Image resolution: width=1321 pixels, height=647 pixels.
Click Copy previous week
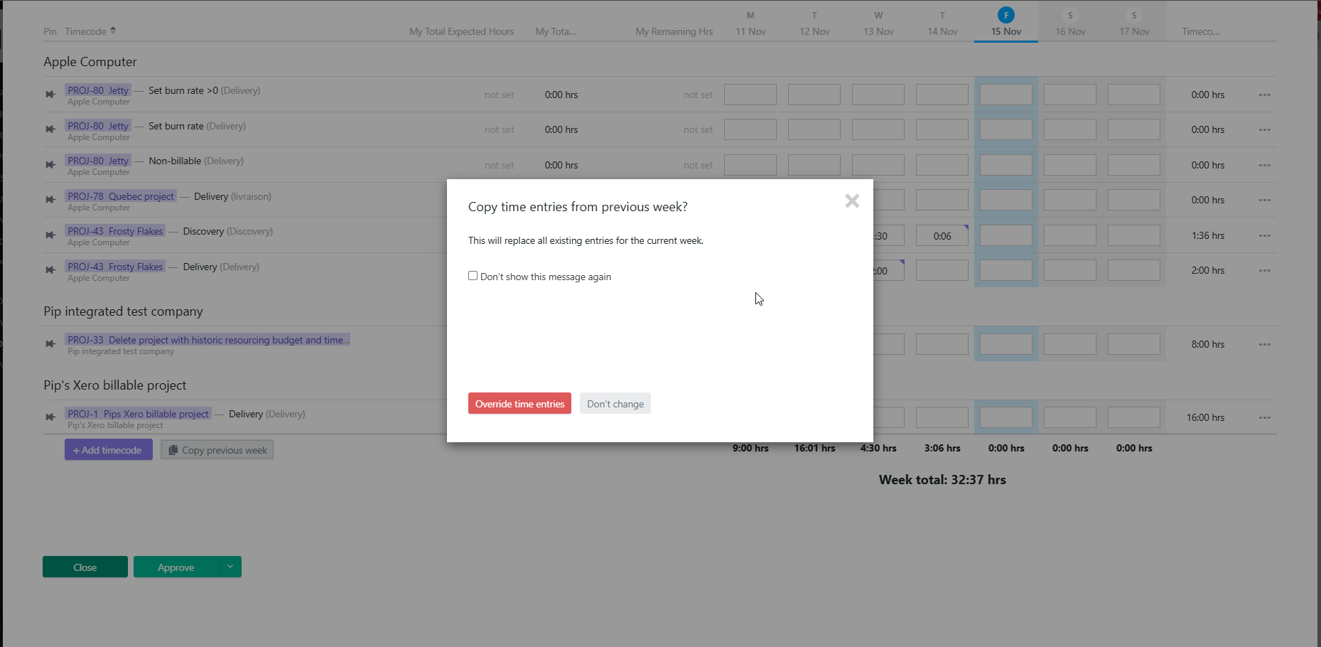[217, 449]
